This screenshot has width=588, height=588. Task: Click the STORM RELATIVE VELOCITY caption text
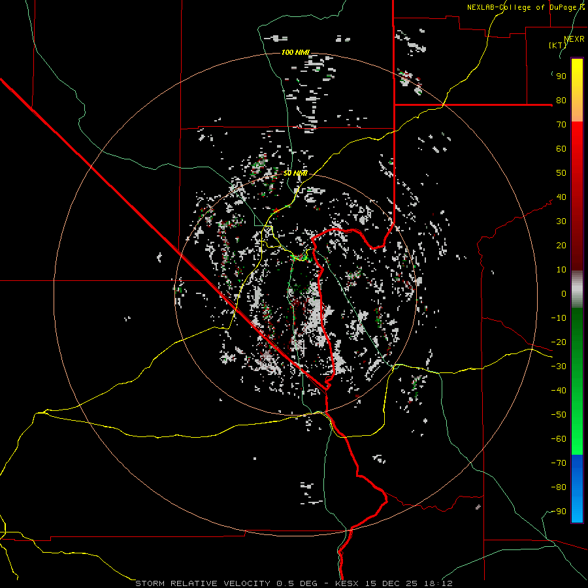click(x=203, y=583)
